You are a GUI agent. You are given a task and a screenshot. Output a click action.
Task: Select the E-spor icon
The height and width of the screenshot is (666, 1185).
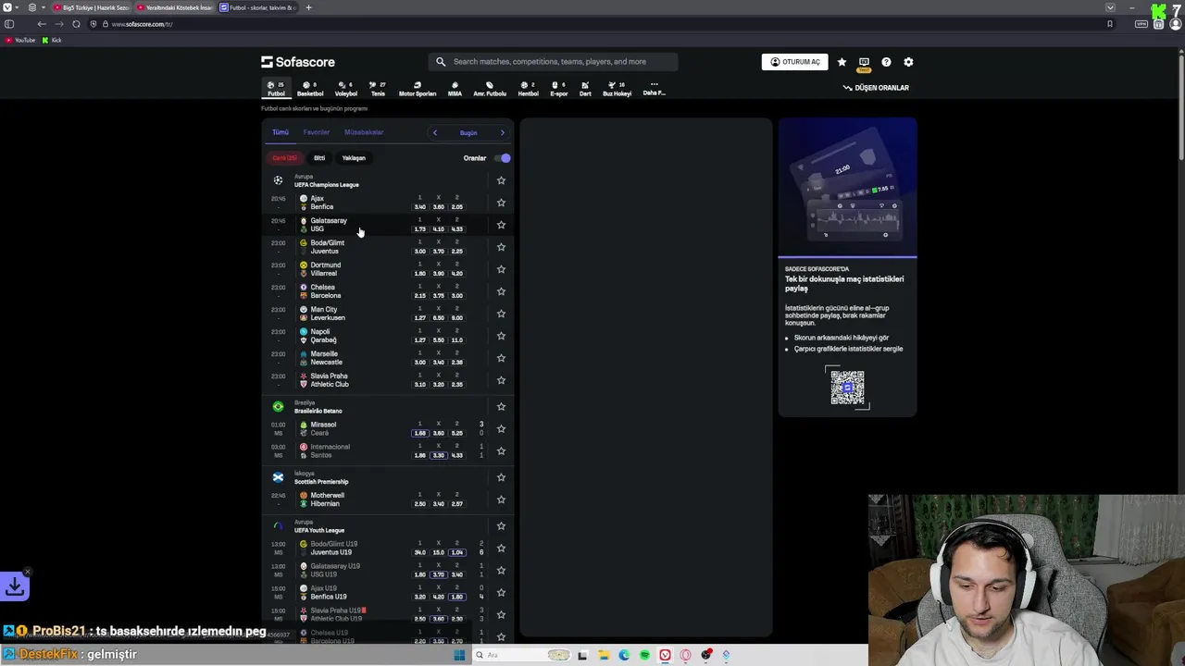click(559, 89)
